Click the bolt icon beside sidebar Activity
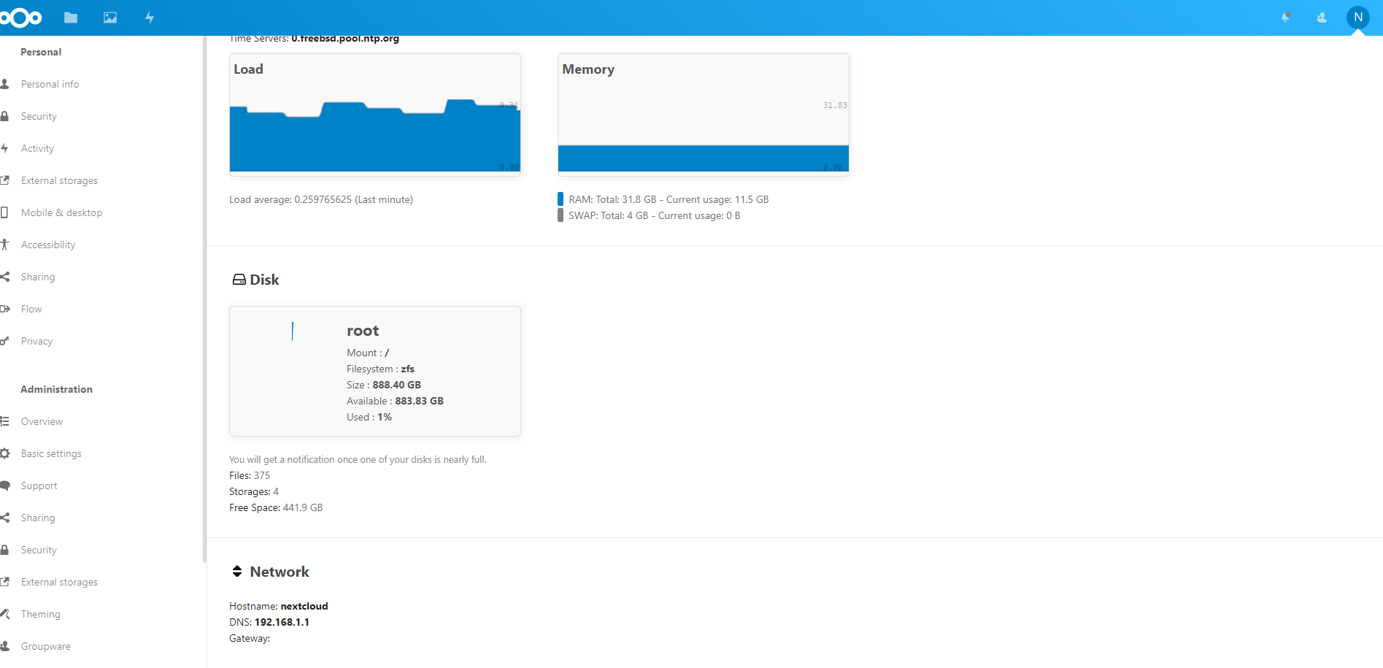Image resolution: width=1383 pixels, height=668 pixels. point(4,148)
